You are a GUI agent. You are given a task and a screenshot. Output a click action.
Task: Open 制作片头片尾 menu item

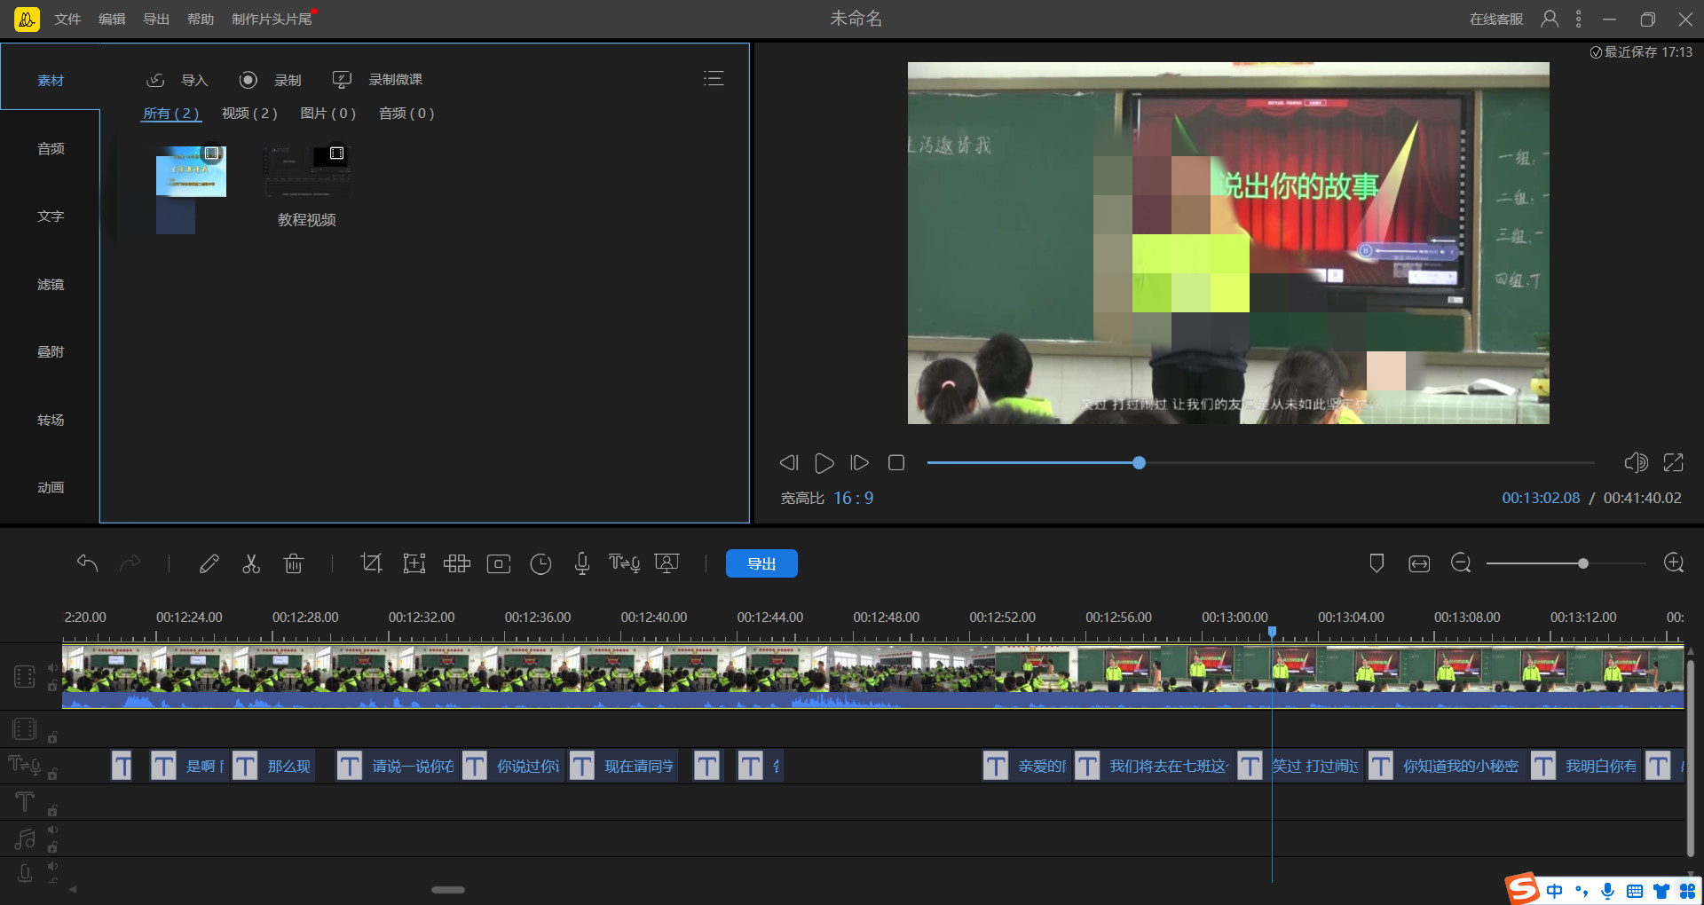click(x=272, y=19)
